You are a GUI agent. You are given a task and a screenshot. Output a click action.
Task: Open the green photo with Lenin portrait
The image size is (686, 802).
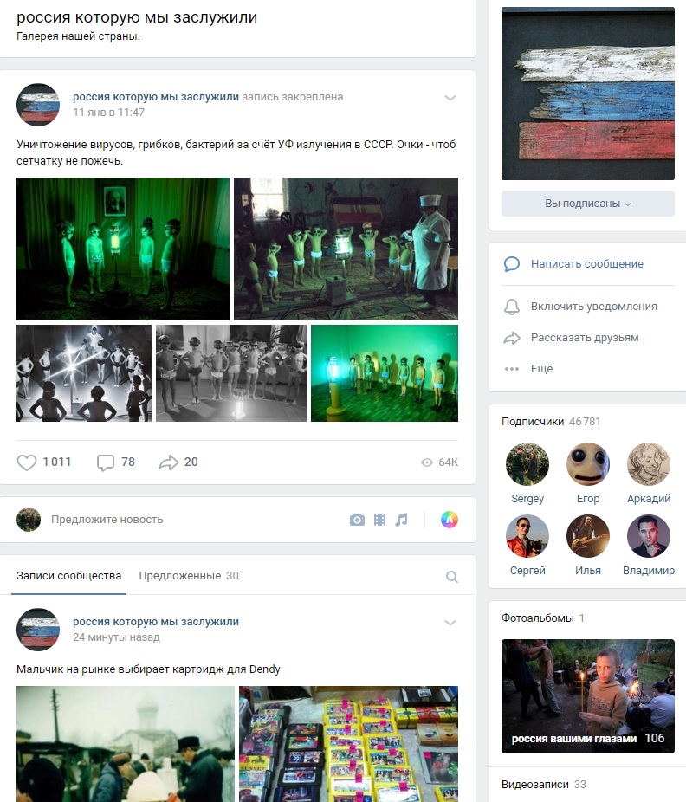pyautogui.click(x=123, y=249)
